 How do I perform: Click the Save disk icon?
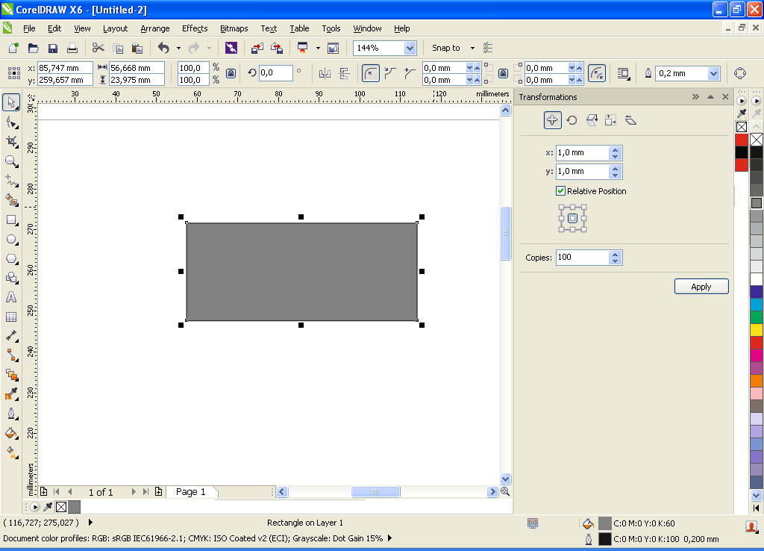pos(53,48)
